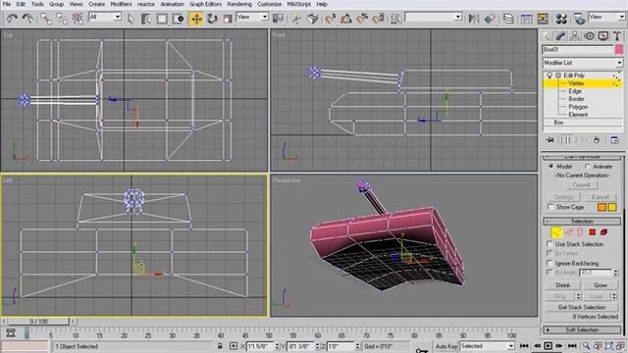Viewport: 628px width, 353px height.
Task: Enable the Use Stack Selection checkbox
Action: pyautogui.click(x=549, y=244)
